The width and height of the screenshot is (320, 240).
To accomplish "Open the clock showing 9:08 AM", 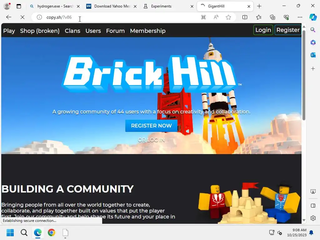I will coord(297,232).
